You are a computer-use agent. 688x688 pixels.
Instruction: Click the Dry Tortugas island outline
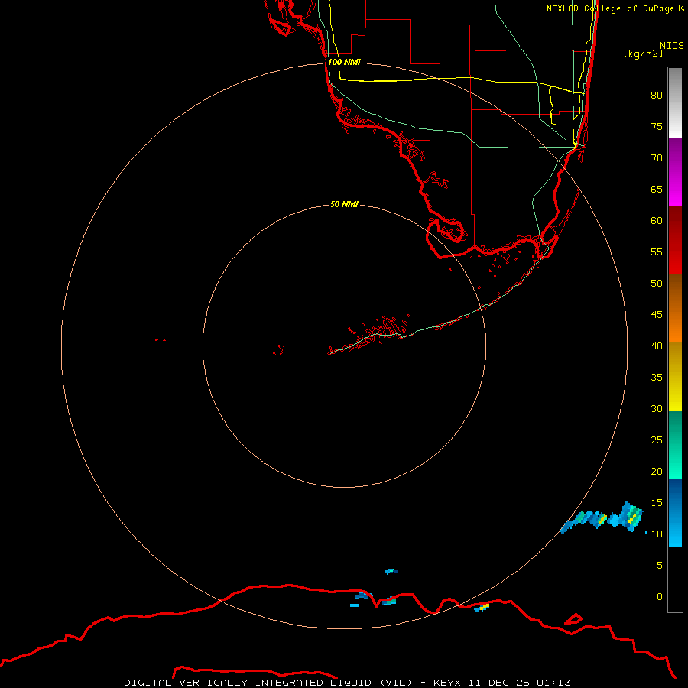point(161,339)
